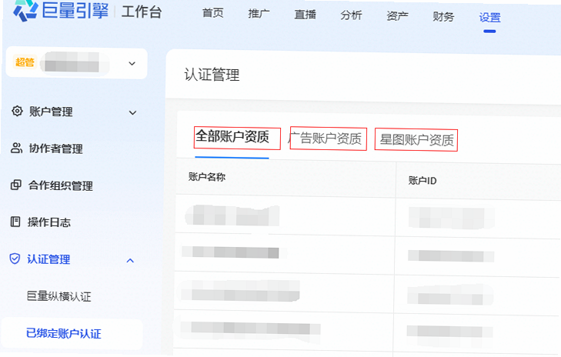Open the 首页 top menu

click(213, 13)
